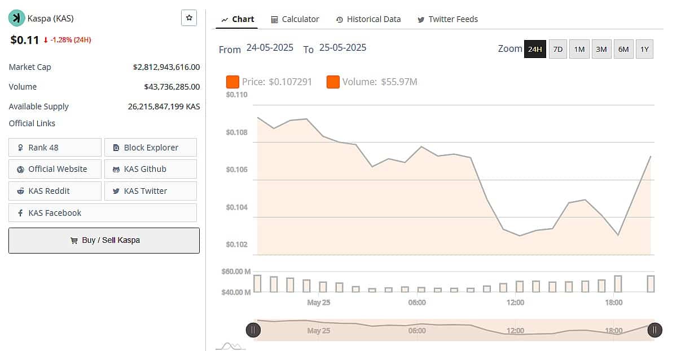Click the last volume bar on chart

point(651,283)
